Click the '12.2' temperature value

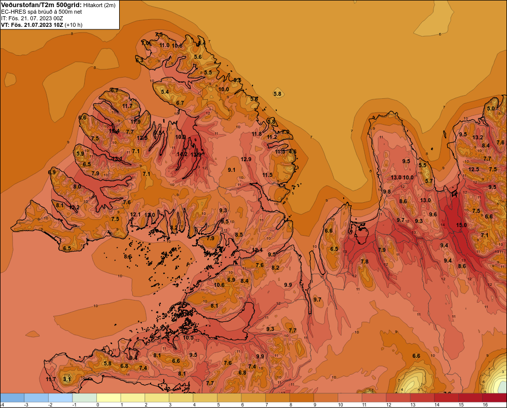pos(74,208)
